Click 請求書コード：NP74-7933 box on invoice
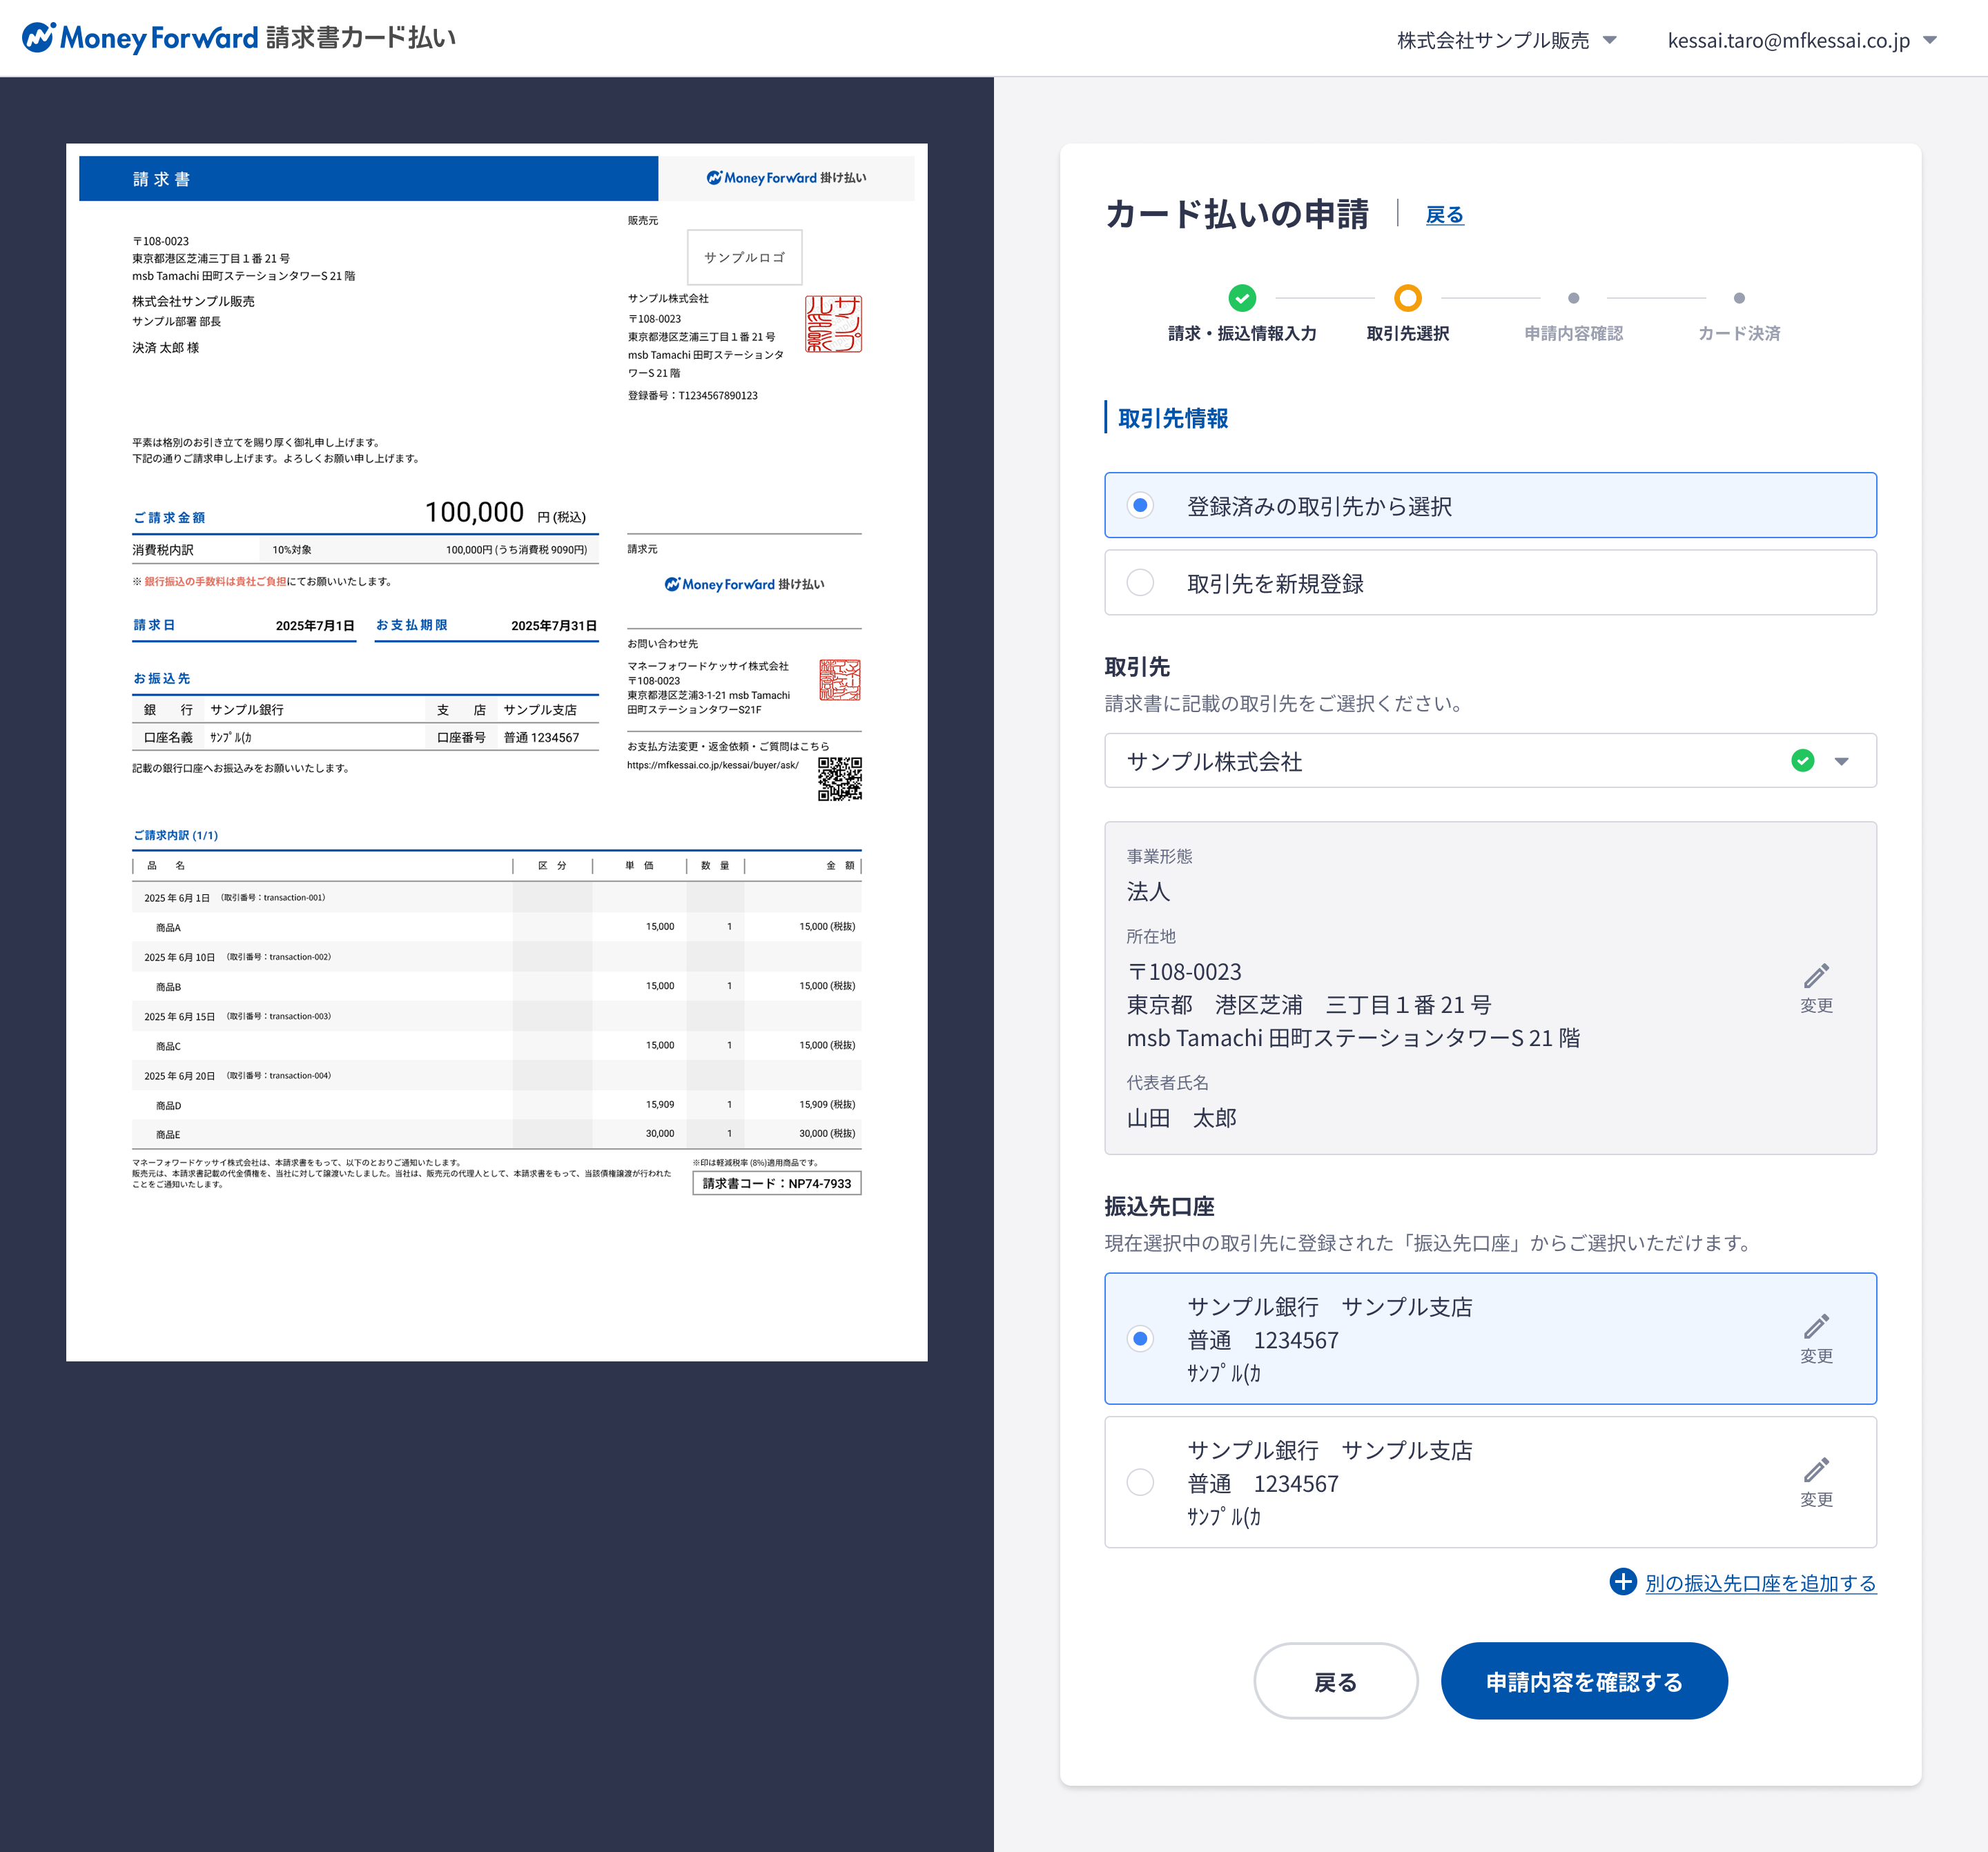The image size is (1988, 1852). (777, 1183)
